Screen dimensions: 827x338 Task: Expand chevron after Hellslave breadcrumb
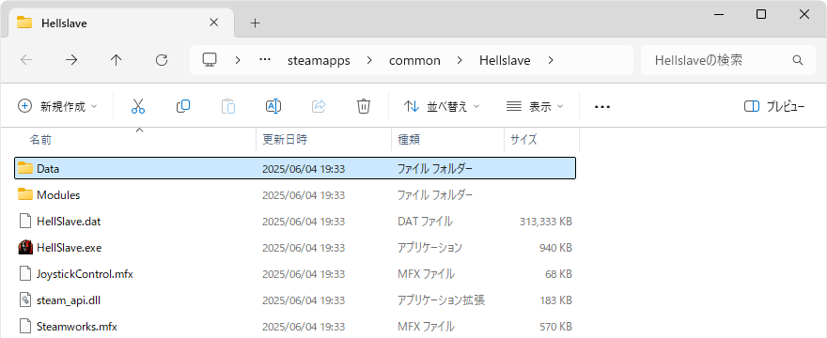551,60
